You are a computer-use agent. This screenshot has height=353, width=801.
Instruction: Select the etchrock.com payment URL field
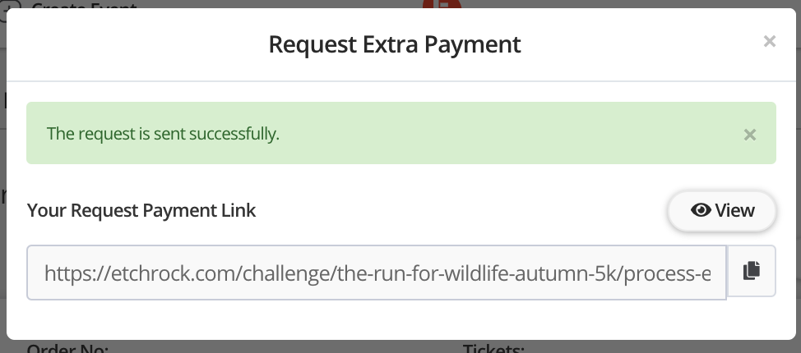click(x=377, y=273)
